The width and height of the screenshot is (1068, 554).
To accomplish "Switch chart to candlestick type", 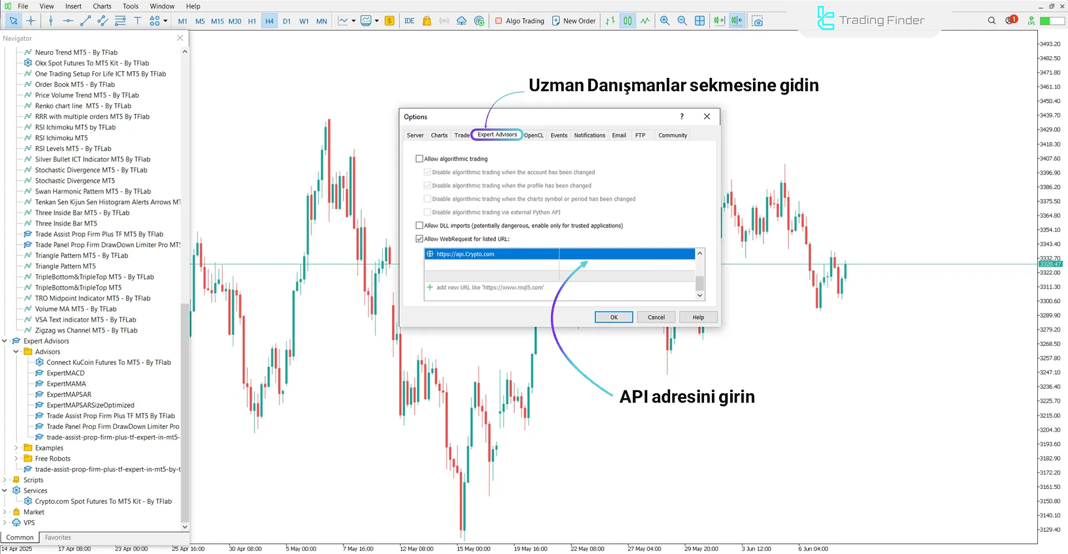I will point(628,21).
